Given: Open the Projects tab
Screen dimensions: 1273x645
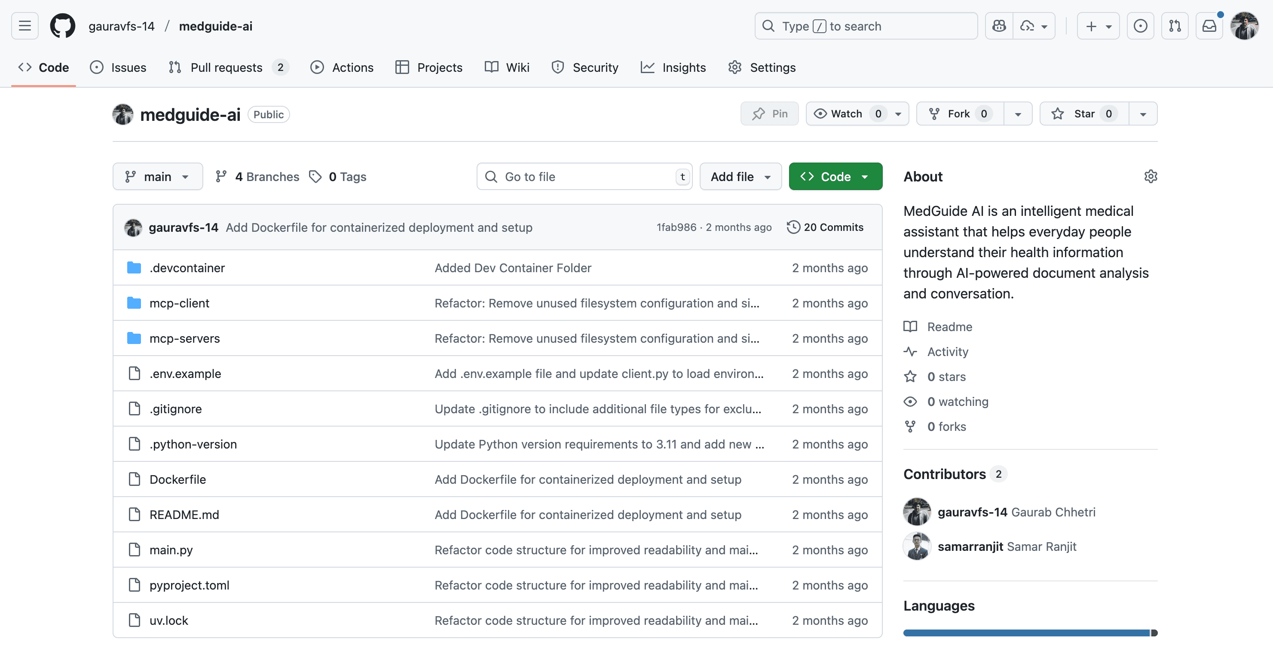Looking at the screenshot, I should (429, 67).
